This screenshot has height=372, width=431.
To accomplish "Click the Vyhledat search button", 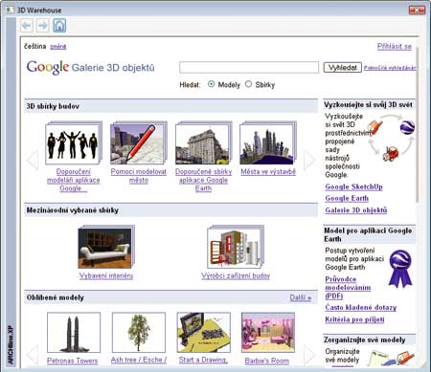I will pos(343,68).
